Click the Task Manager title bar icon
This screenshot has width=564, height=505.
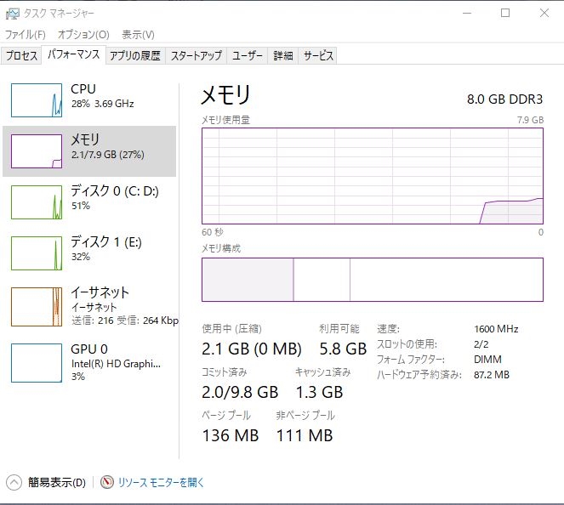[11, 14]
